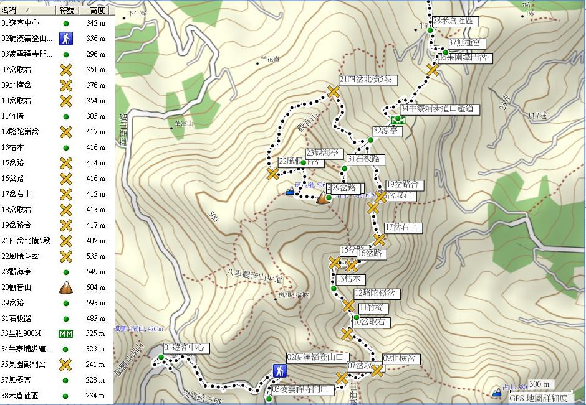Screen dimensions: 586x405
Task: Select the X marker at 21四岔北橫5段 on the map
Action: click(334, 91)
